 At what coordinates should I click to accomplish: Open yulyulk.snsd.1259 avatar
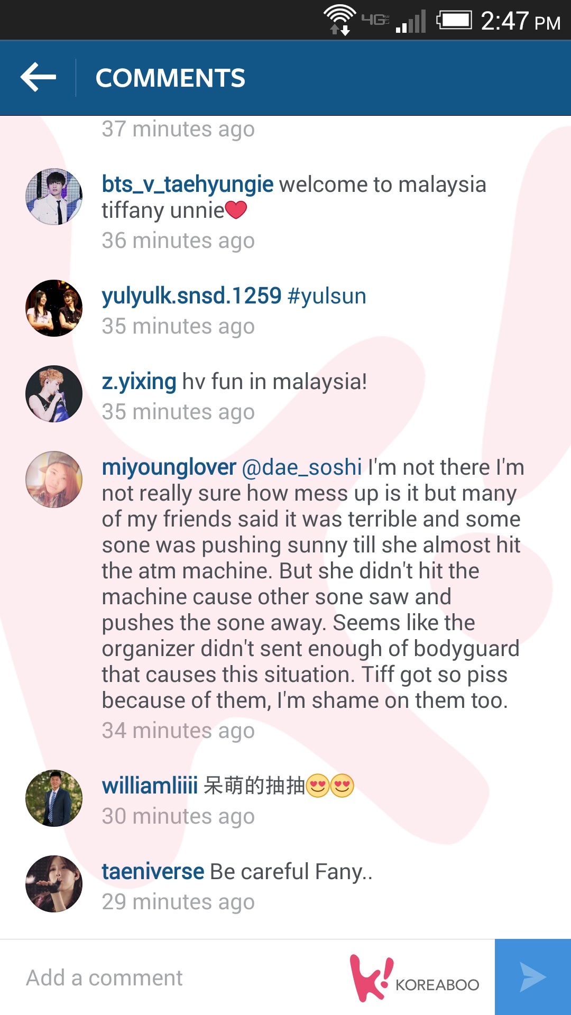(x=54, y=308)
